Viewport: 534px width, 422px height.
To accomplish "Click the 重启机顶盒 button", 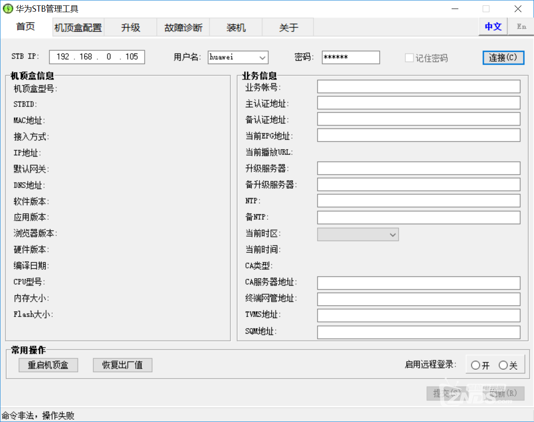I will [48, 365].
